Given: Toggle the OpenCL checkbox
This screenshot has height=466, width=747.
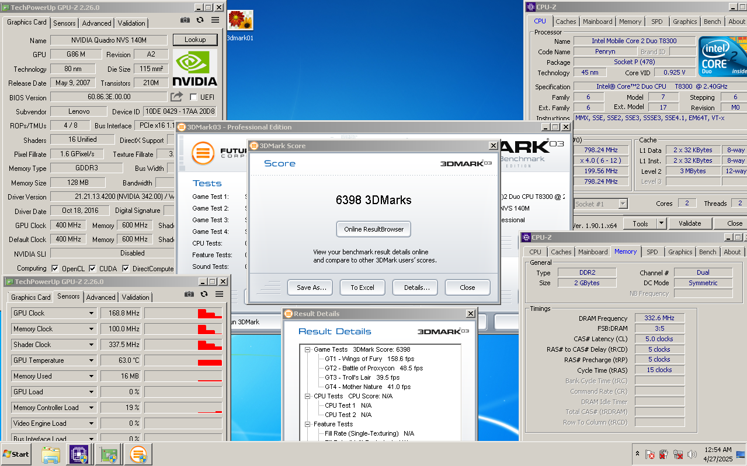Looking at the screenshot, I should [x=55, y=268].
